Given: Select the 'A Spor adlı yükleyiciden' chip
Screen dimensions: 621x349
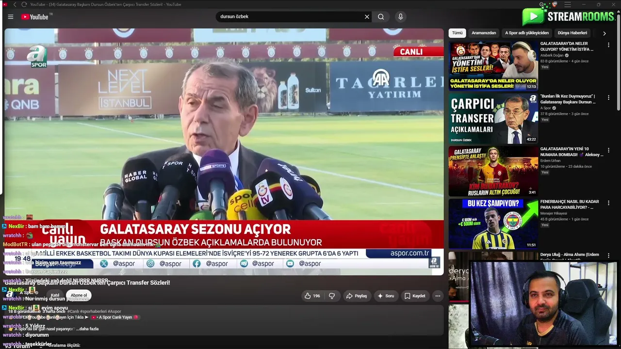Looking at the screenshot, I should click(x=527, y=33).
